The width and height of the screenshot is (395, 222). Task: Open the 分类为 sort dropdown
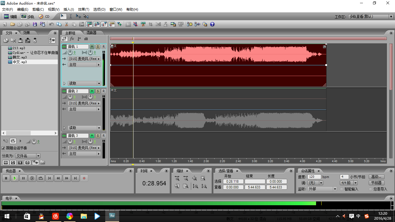28,156
